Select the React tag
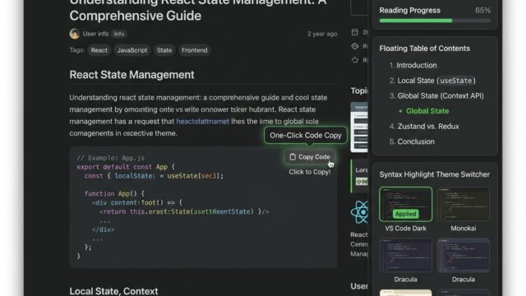 (x=99, y=50)
